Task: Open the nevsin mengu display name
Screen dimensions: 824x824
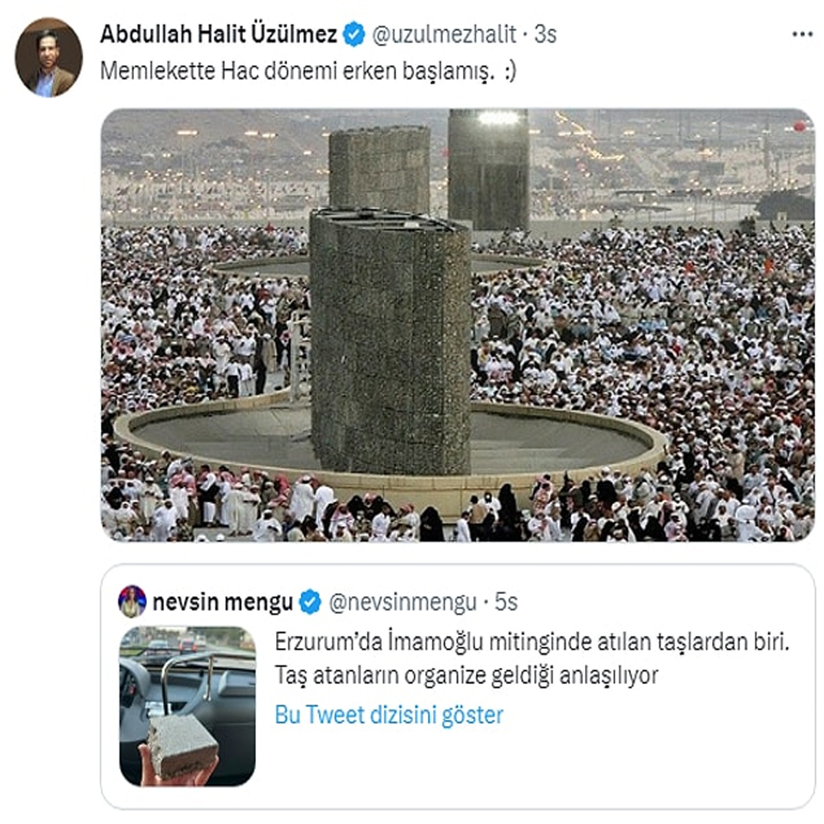Action: pyautogui.click(x=222, y=602)
